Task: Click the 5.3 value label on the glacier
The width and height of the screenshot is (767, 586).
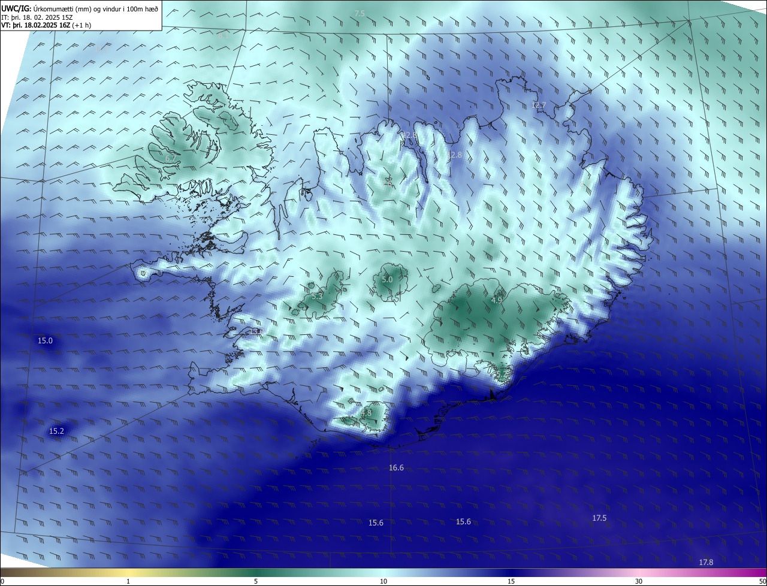Action: (x=318, y=296)
